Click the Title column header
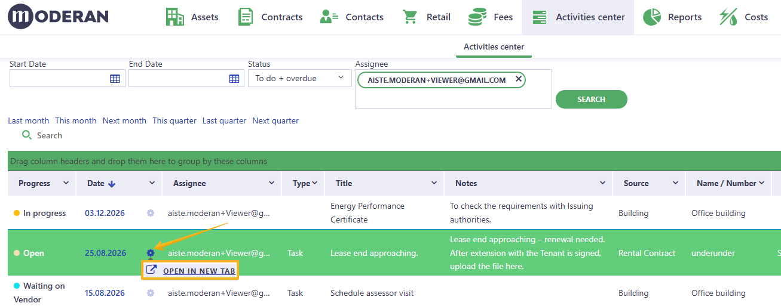 pos(384,183)
